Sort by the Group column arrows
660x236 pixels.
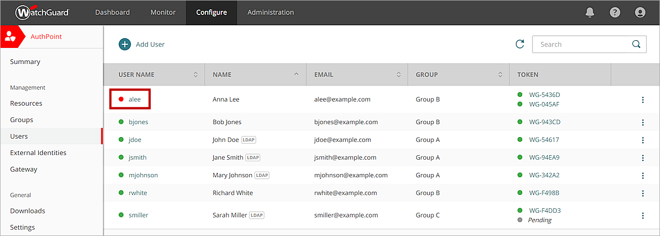pyautogui.click(x=500, y=75)
